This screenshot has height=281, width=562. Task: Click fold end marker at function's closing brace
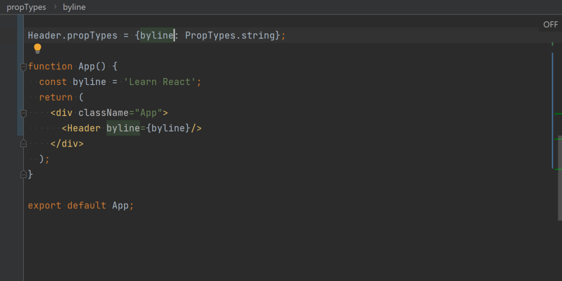(23, 175)
